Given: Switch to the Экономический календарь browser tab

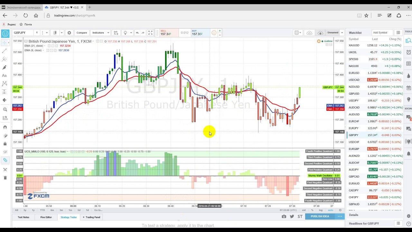Looking at the screenshot, I should click(21, 7).
